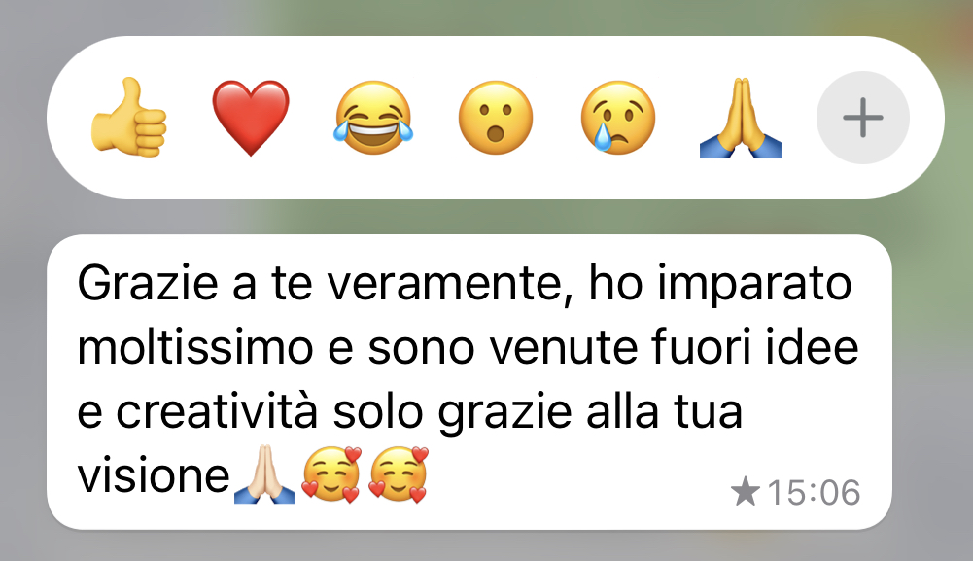React with the tears of joy emoji
Screen dimensions: 973x561
point(373,118)
